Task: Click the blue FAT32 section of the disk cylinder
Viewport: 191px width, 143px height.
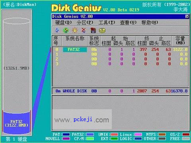Action: pos(17,123)
